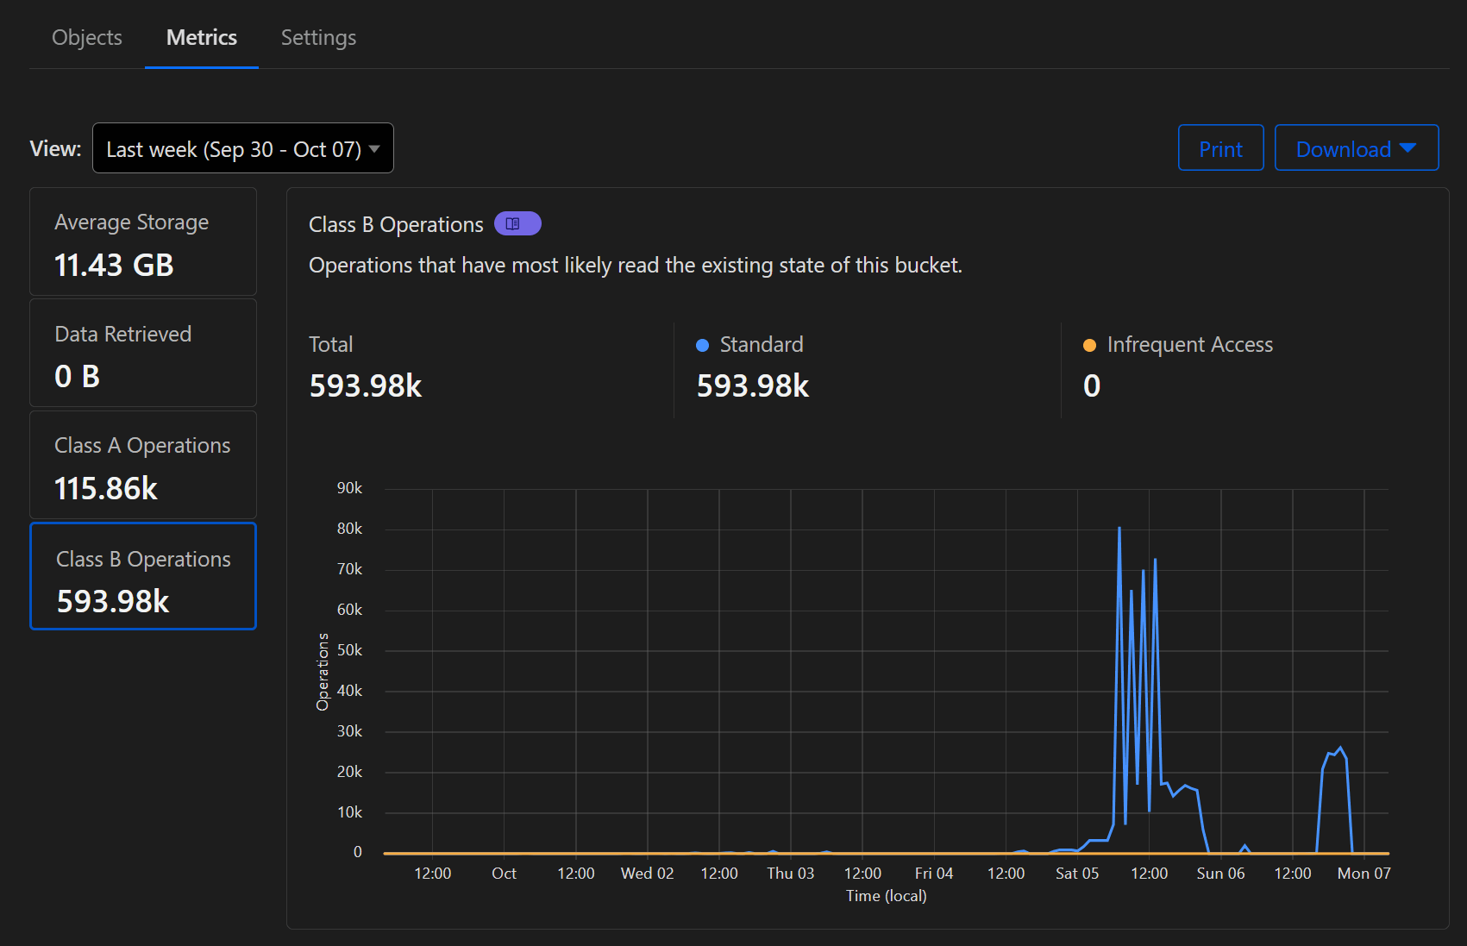Toggle the Standard series legend dot

702,345
